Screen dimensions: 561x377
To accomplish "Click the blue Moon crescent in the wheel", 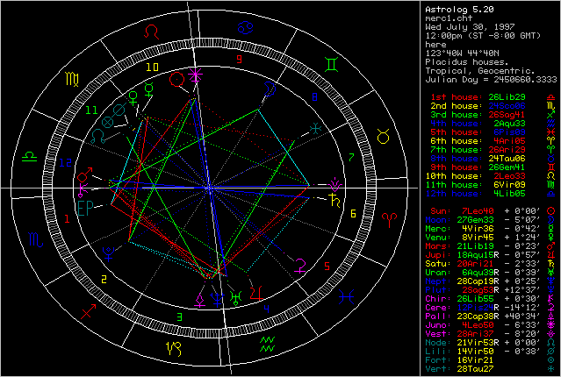I will [270, 89].
